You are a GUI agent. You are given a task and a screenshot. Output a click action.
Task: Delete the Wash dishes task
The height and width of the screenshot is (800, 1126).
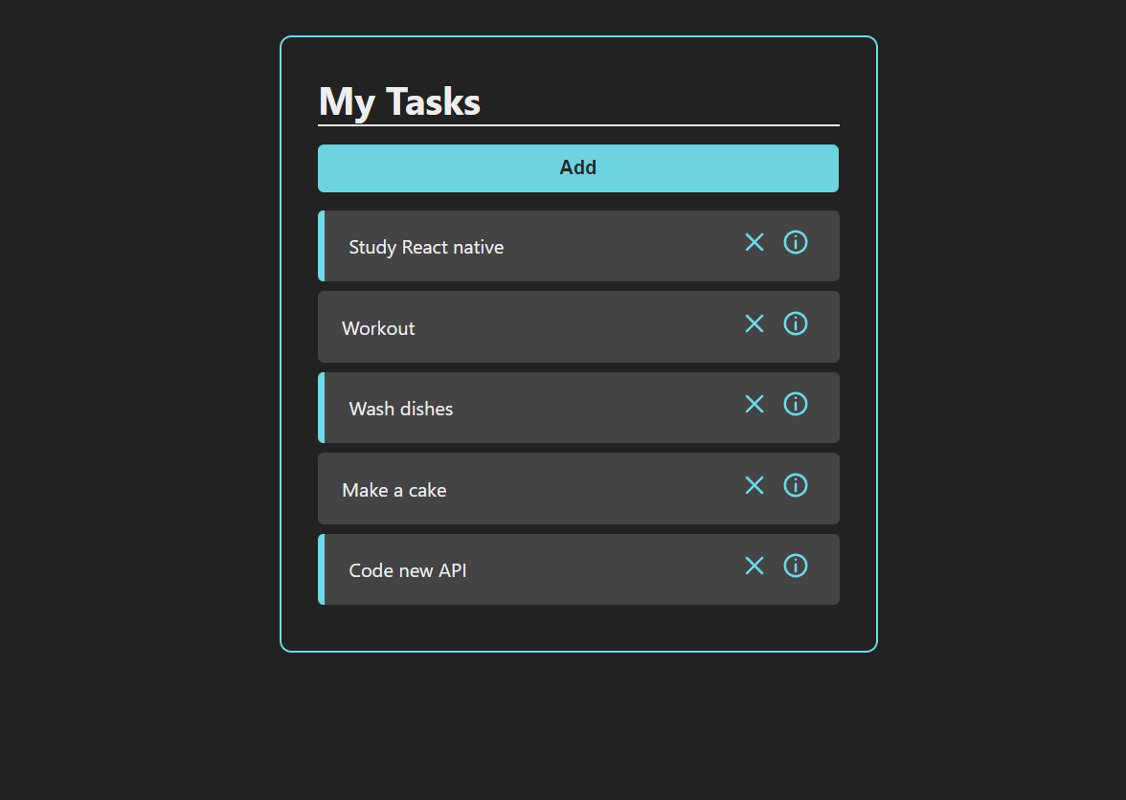[x=754, y=404]
